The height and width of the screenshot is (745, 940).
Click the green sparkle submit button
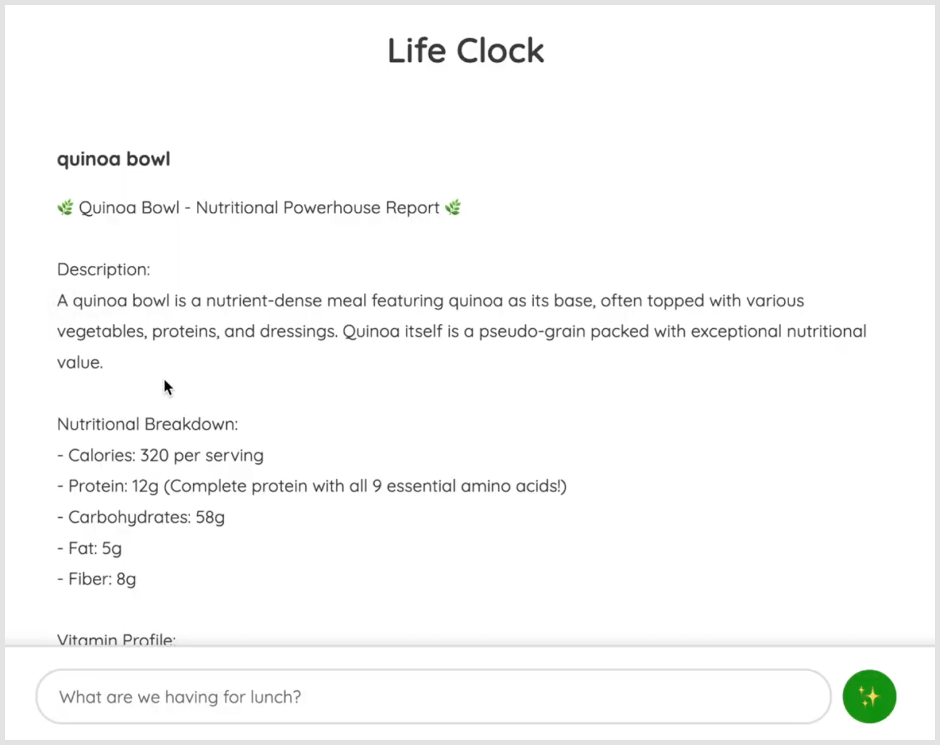[869, 696]
